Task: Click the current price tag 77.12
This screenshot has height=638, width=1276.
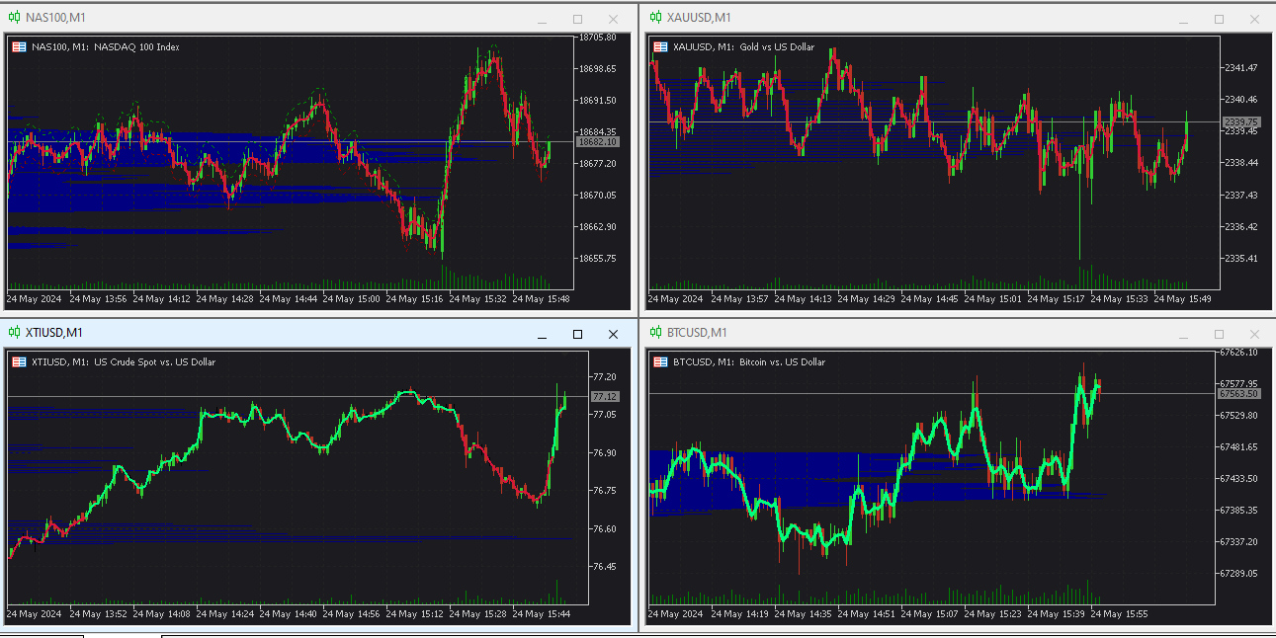Action: point(605,397)
